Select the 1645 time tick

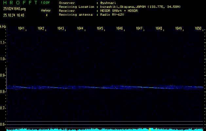100,28
